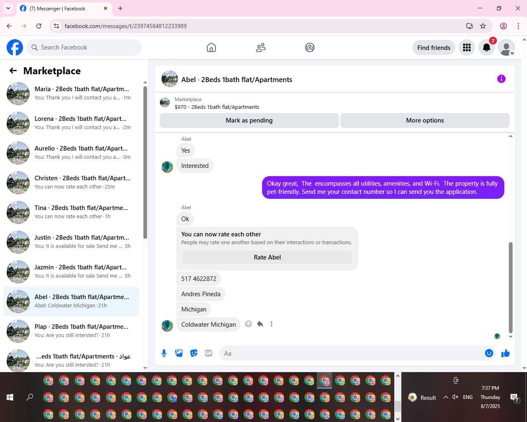
Task: Open the $970 2Beds 1bath listing link
Action: 217,107
